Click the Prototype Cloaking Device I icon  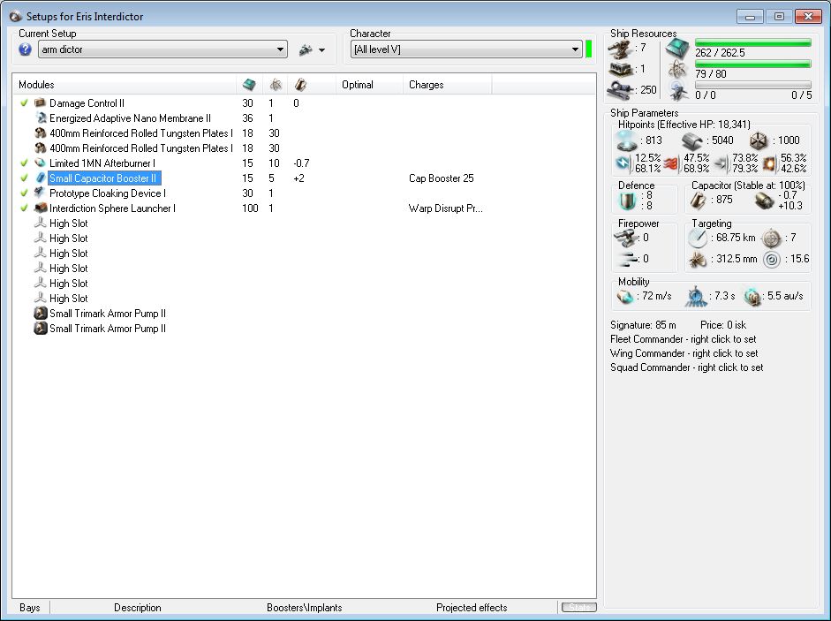(41, 193)
